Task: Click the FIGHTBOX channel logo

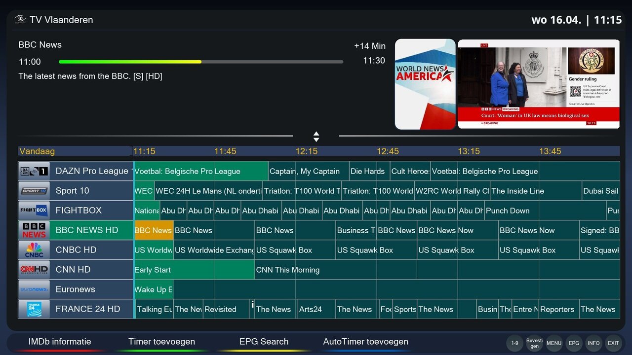Action: 34,211
